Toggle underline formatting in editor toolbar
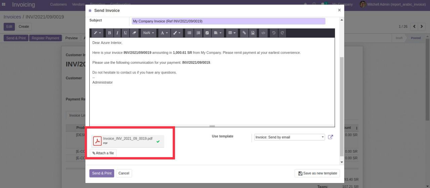This screenshot has height=188, width=430. coord(126,33)
